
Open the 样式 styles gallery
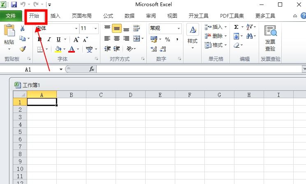pyautogui.click(x=192, y=36)
